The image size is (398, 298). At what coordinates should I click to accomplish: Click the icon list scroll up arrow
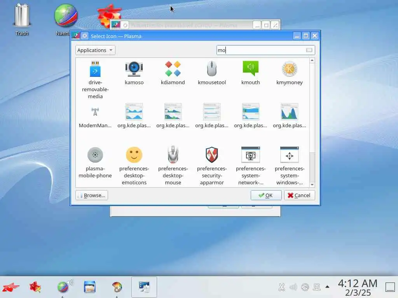pos(312,60)
